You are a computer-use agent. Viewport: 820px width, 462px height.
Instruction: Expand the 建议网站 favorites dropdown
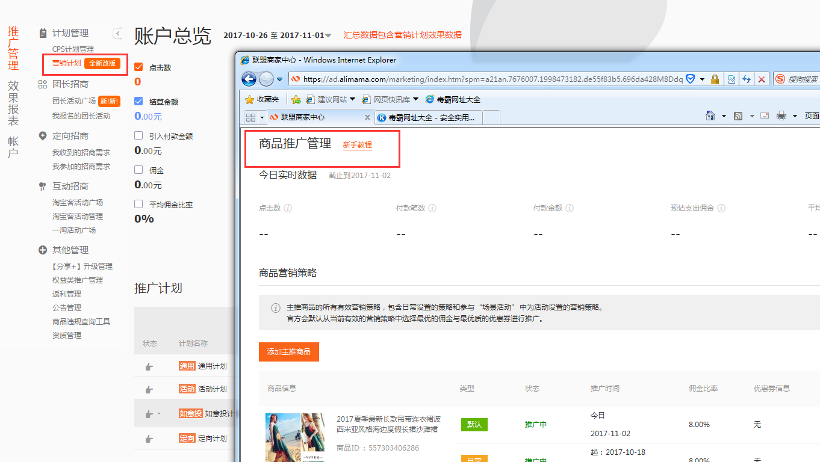point(352,99)
